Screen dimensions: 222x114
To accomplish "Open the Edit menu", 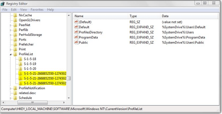I will 14,9.
